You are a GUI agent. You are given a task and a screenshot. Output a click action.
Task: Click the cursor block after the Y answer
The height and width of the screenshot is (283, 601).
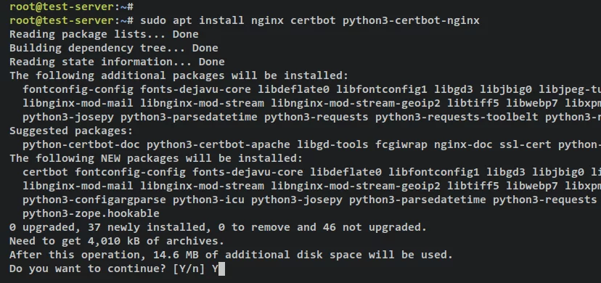coord(221,269)
